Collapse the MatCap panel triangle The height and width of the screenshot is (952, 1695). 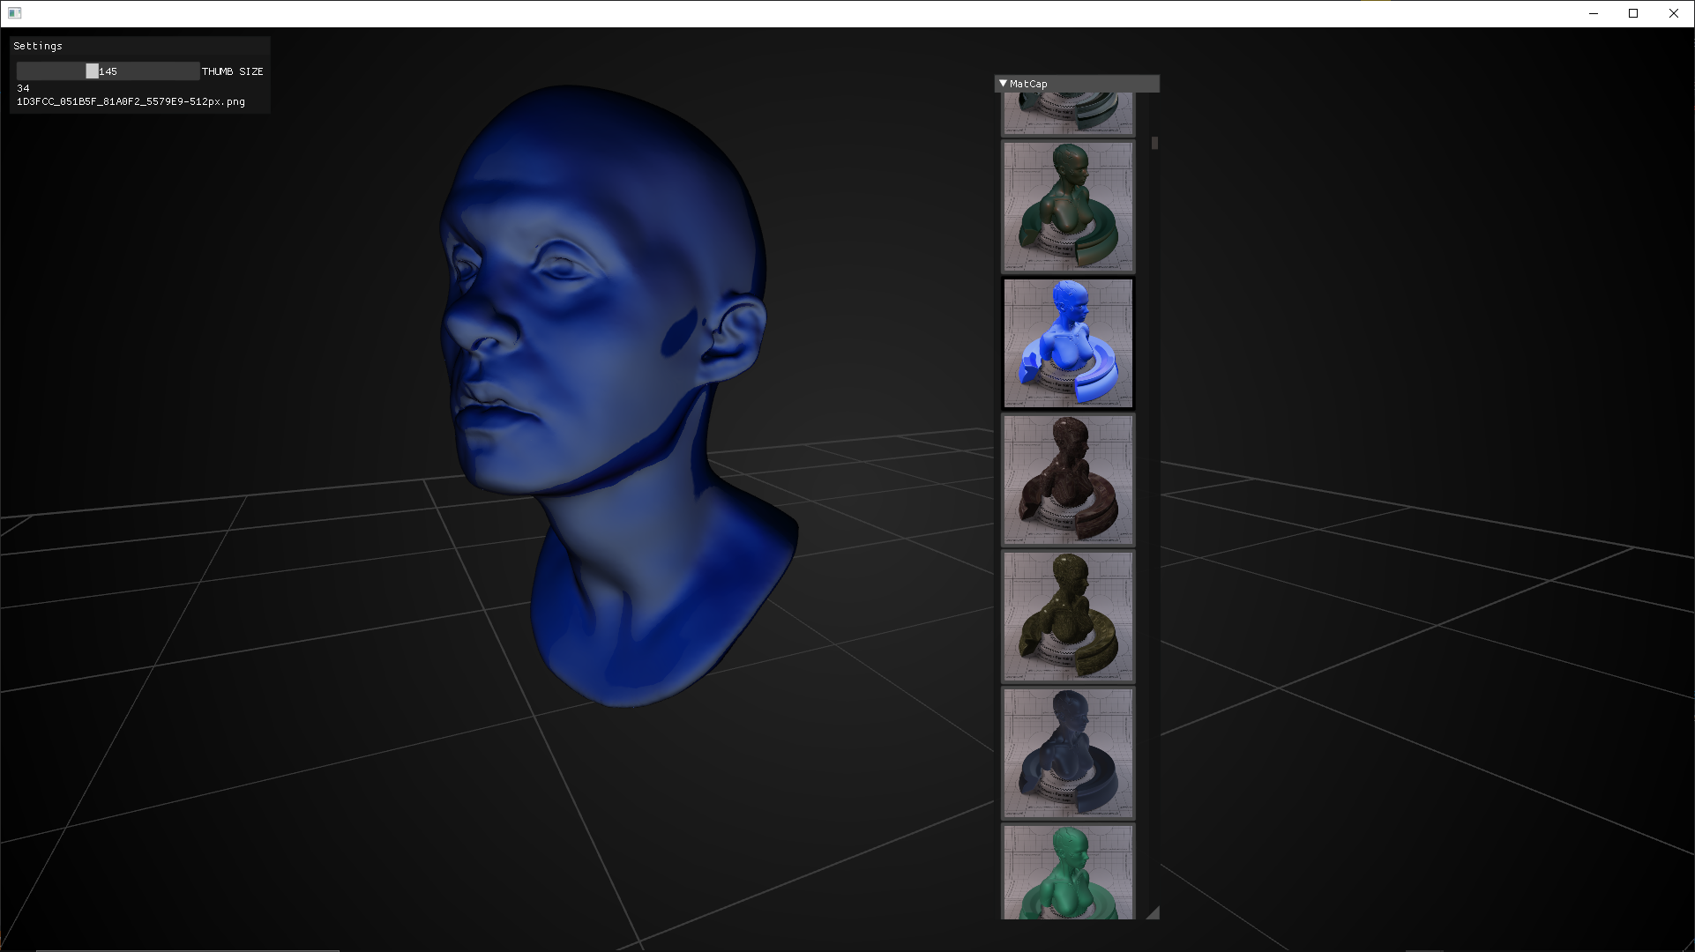[1003, 84]
